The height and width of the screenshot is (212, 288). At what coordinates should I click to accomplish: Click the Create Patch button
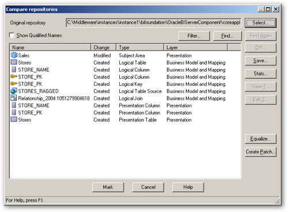coord(260,152)
